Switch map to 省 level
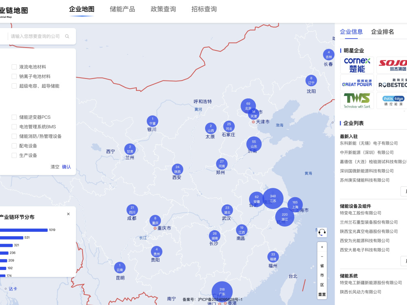The height and width of the screenshot is (305, 407). coord(322,266)
